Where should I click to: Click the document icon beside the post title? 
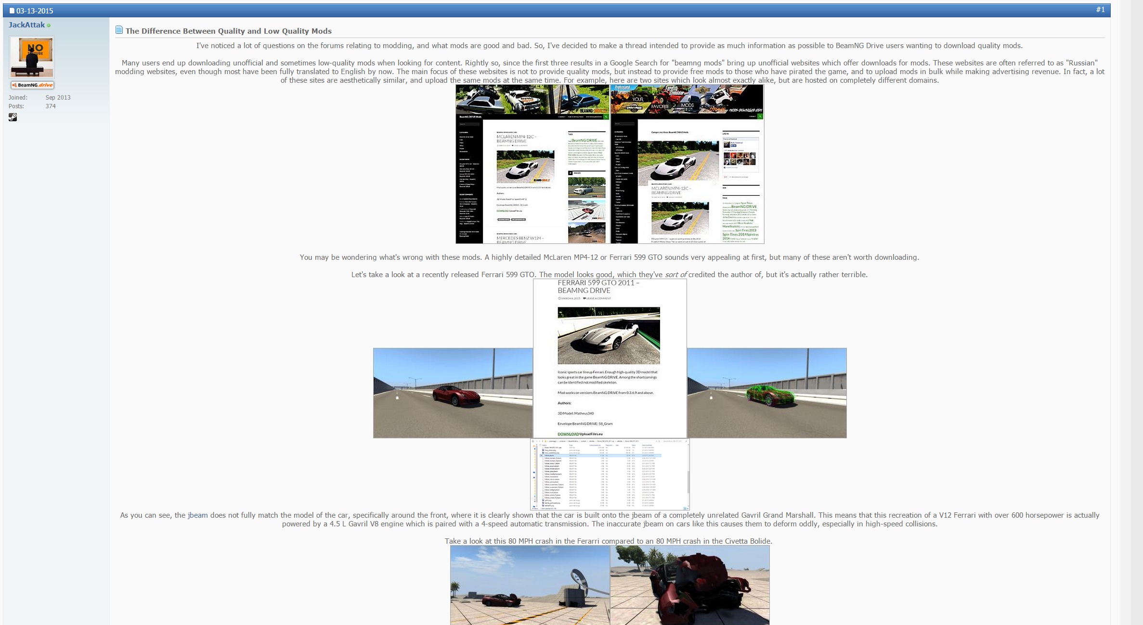[119, 30]
